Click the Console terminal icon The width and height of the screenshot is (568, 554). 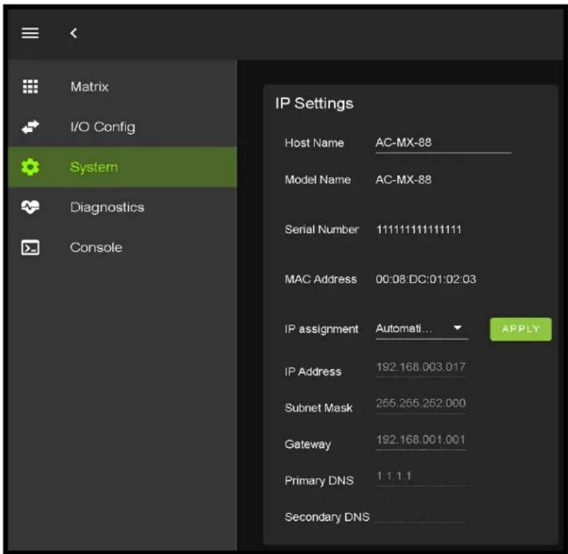tap(30, 248)
